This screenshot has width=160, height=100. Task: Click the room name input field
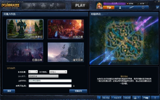coord(50,81)
